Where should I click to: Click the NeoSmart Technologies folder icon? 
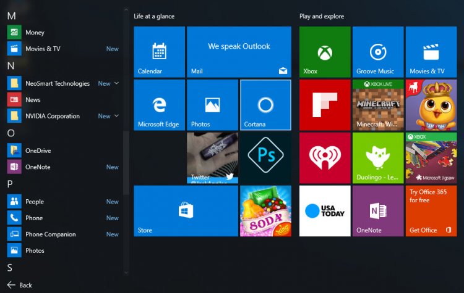pos(14,83)
